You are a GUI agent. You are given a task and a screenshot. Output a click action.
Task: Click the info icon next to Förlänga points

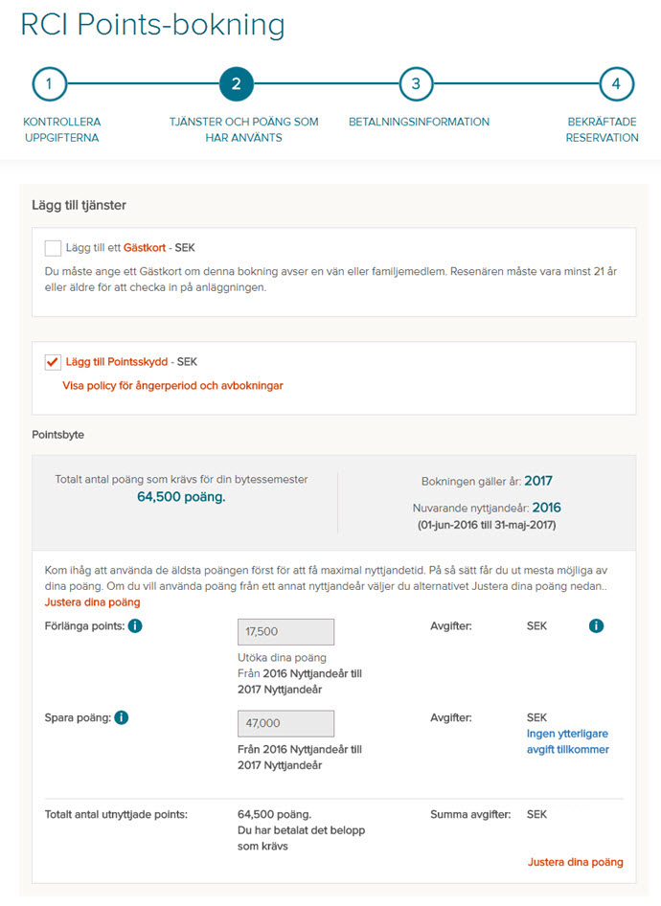click(135, 625)
